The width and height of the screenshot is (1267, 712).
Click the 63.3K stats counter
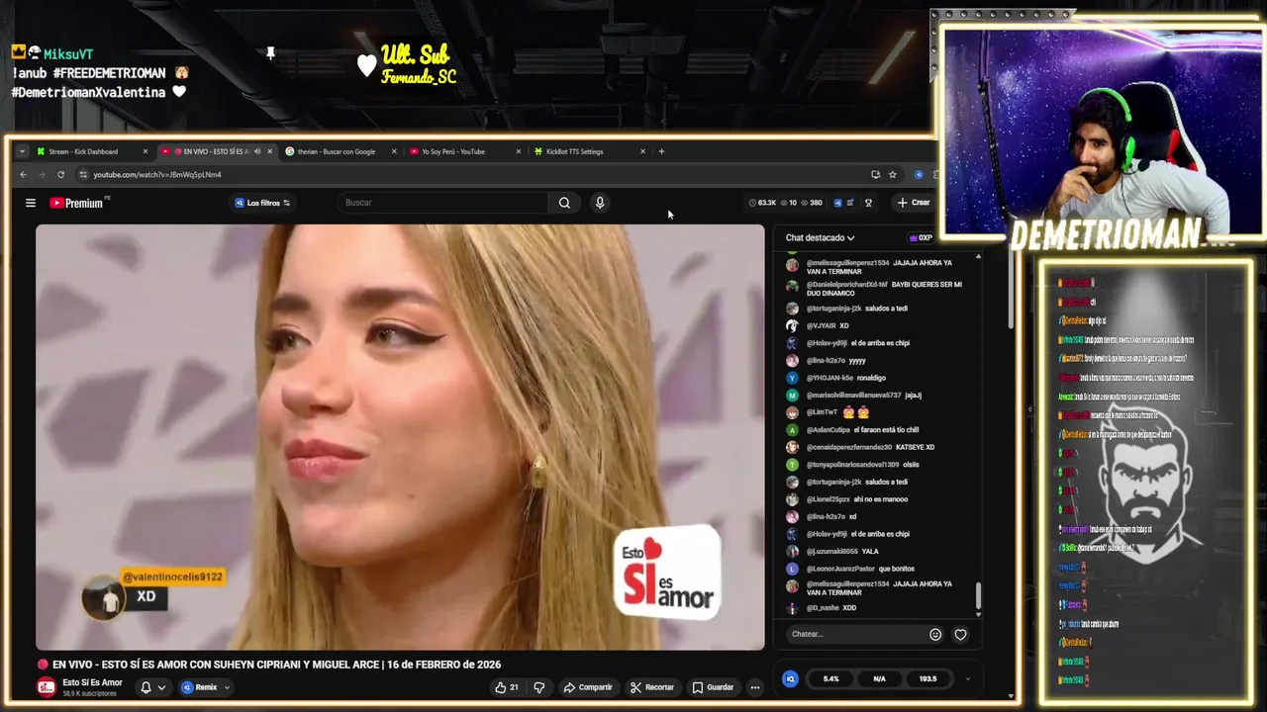(x=763, y=203)
